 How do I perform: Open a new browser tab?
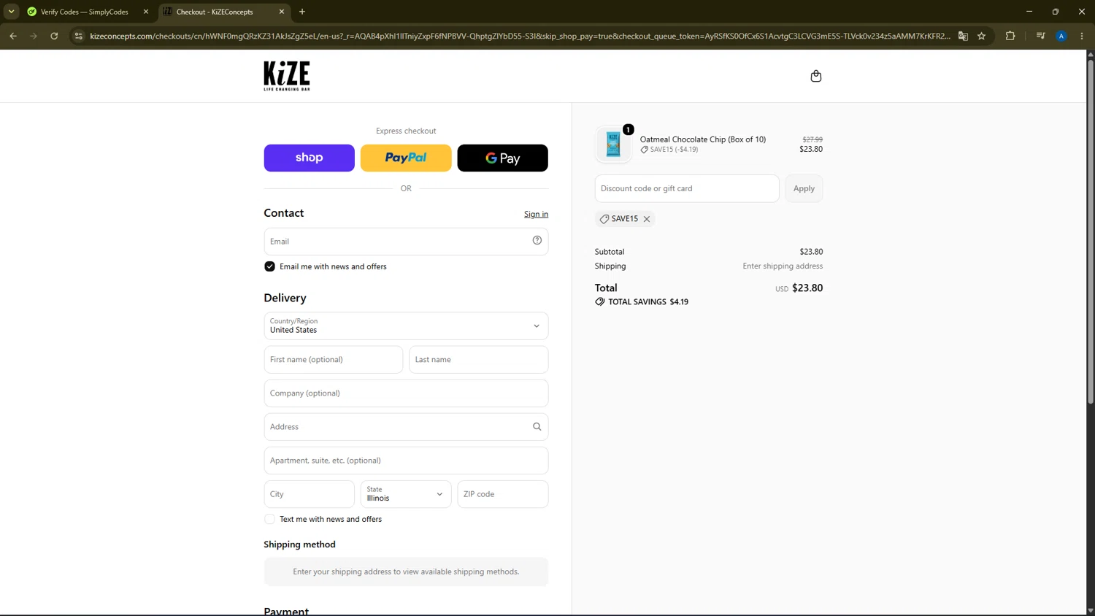[x=302, y=12]
